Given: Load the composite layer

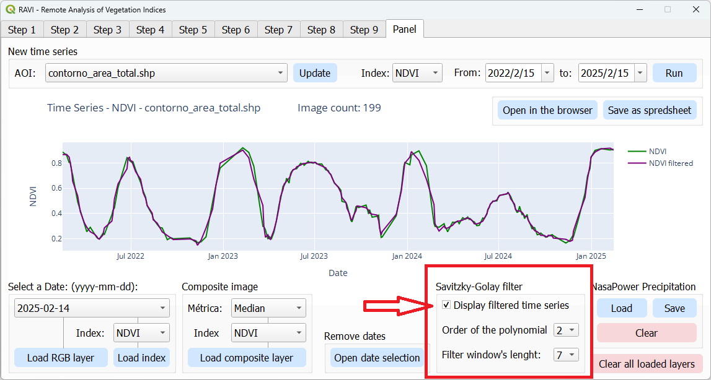Looking at the screenshot, I should [x=247, y=357].
